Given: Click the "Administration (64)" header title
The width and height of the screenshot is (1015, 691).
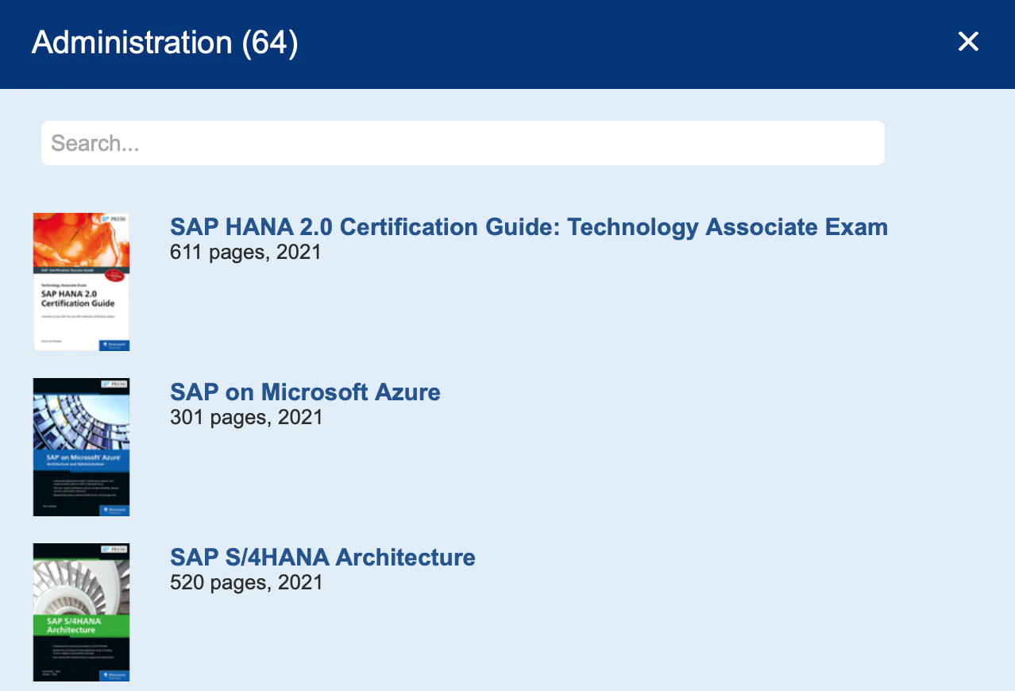Looking at the screenshot, I should point(165,42).
